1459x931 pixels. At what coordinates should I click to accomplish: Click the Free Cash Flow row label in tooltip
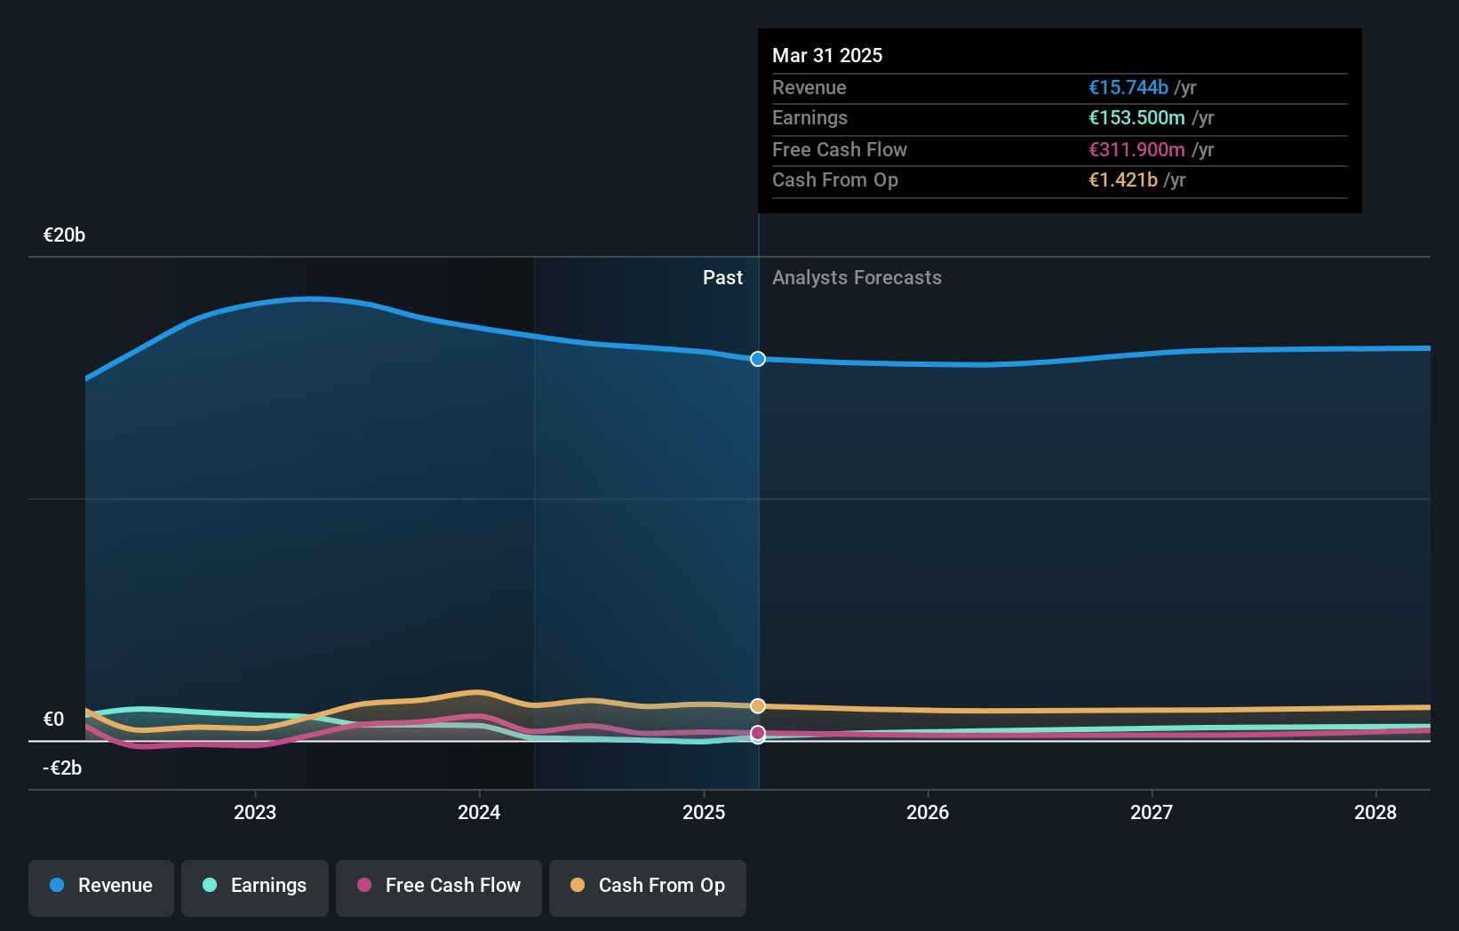[840, 149]
